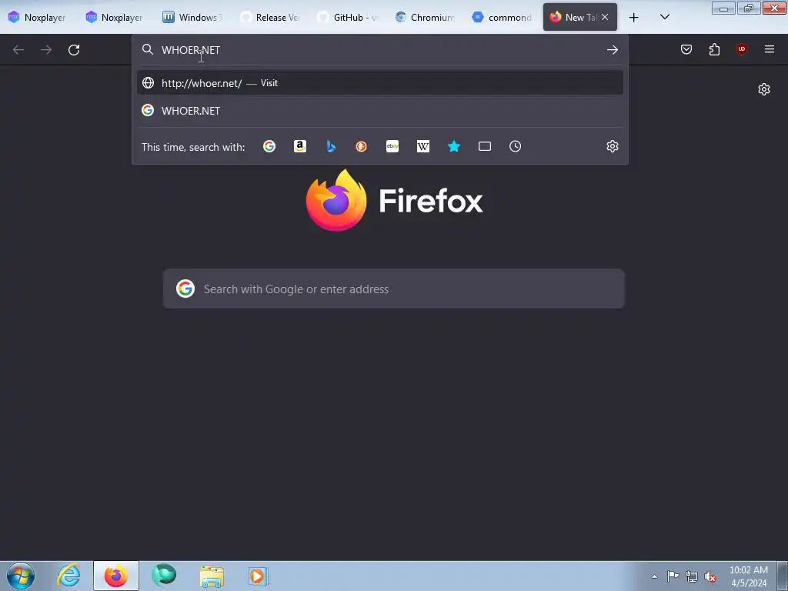The image size is (788, 591).
Task: Open search settings gear in dropdown
Action: 612,146
